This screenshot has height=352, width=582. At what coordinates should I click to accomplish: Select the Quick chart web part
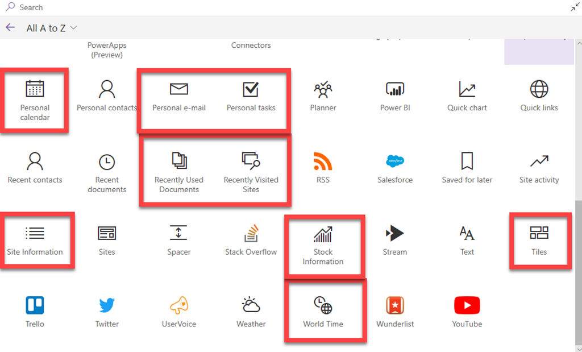click(x=467, y=97)
